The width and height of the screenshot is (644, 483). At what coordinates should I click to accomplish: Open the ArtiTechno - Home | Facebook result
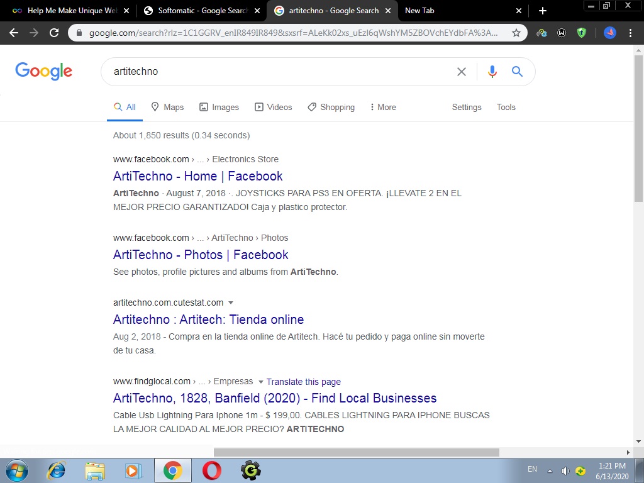click(x=197, y=176)
